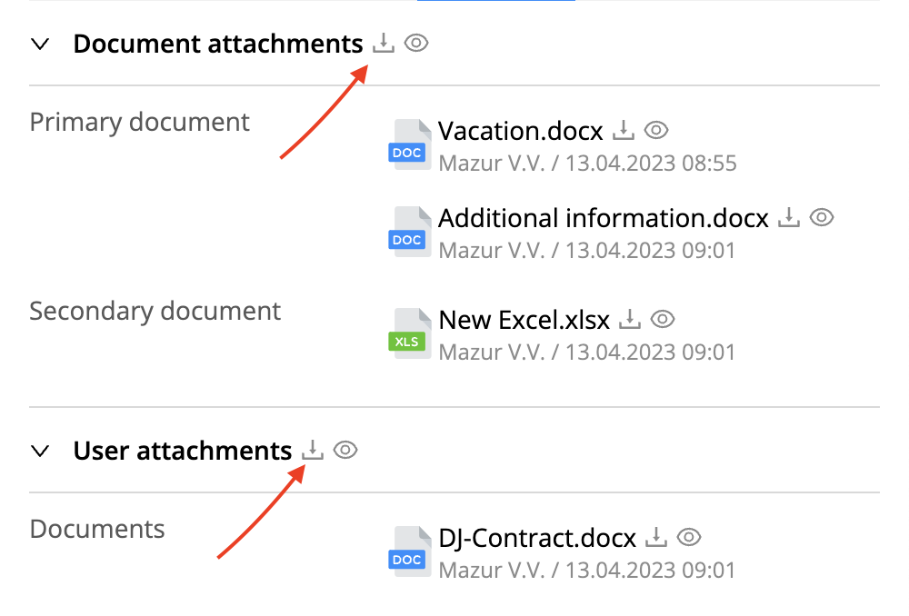The height and width of the screenshot is (616, 909).
Task: Preview Vacation.docx using the eye icon
Action: tap(656, 131)
